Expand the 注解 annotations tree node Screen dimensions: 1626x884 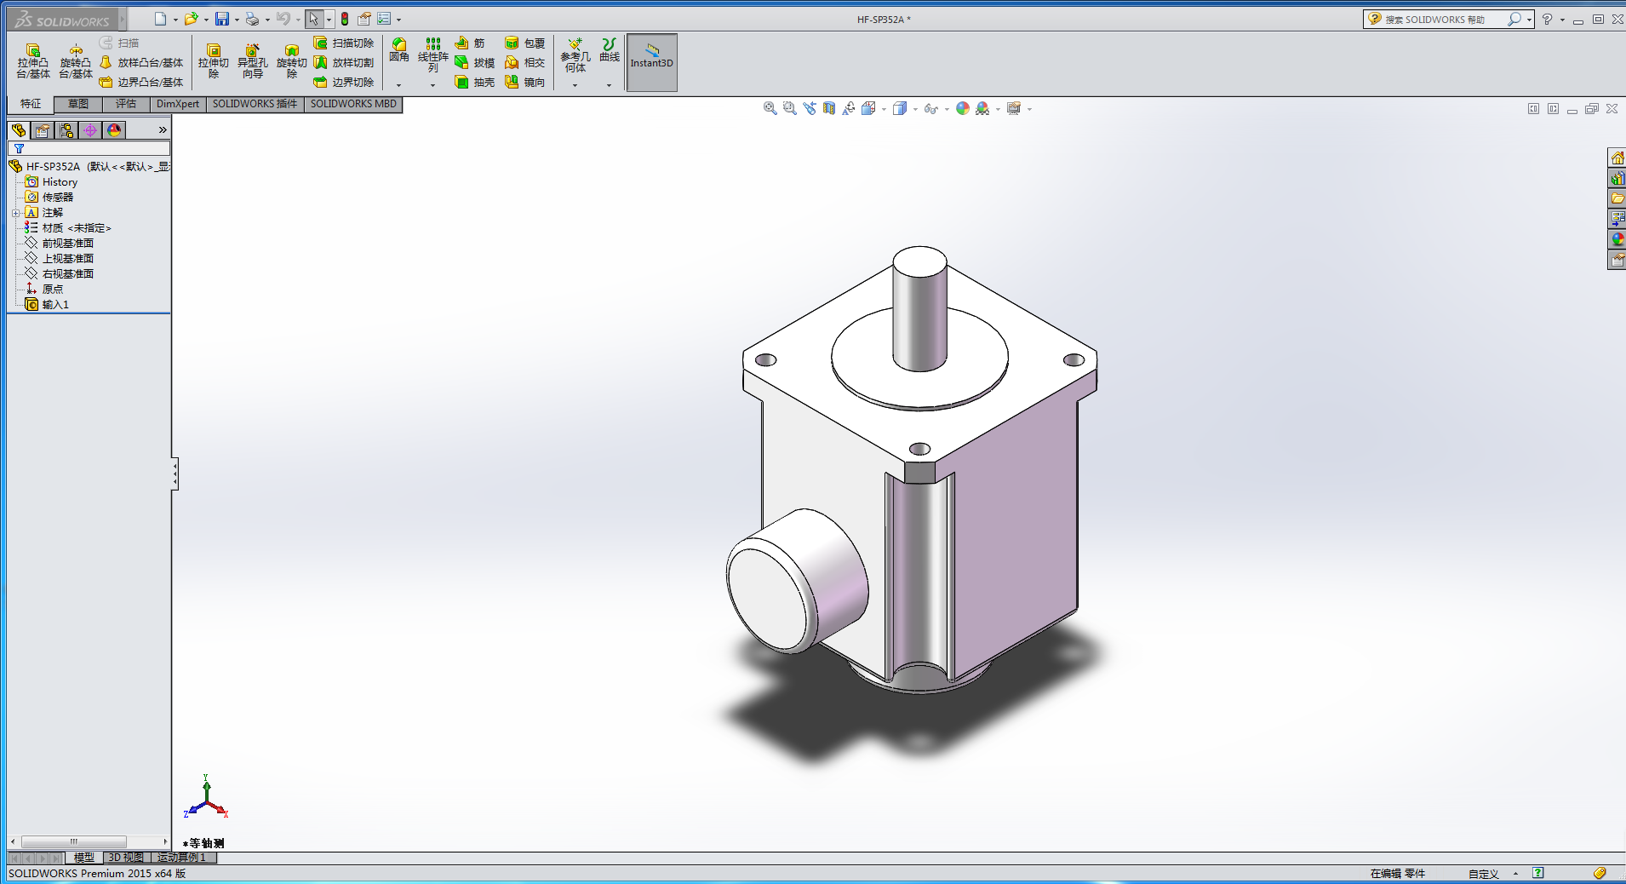(15, 213)
